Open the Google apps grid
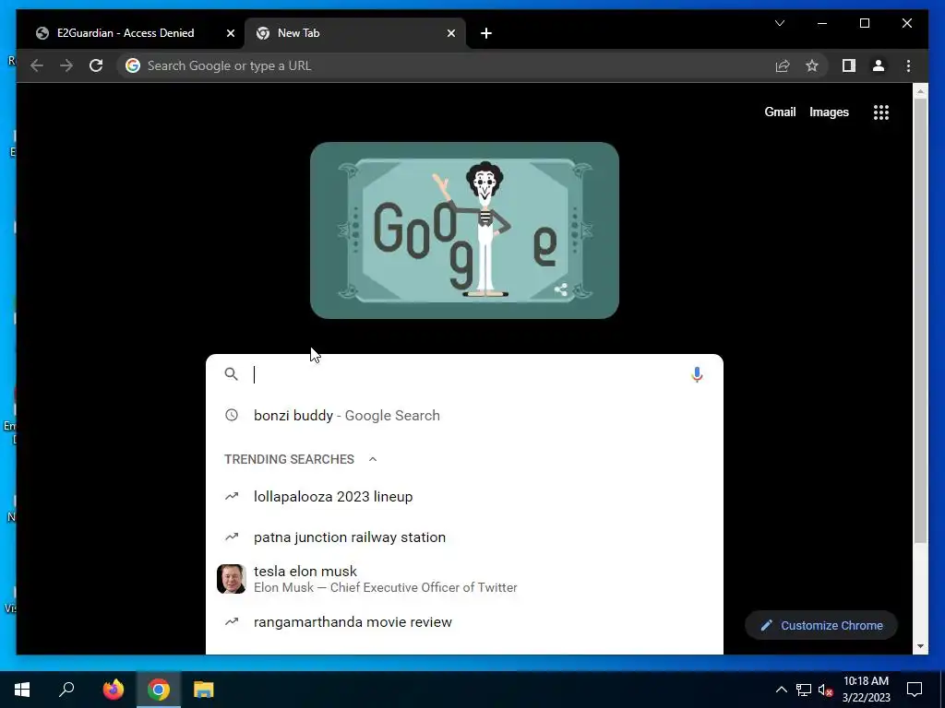The width and height of the screenshot is (945, 708). tap(881, 112)
